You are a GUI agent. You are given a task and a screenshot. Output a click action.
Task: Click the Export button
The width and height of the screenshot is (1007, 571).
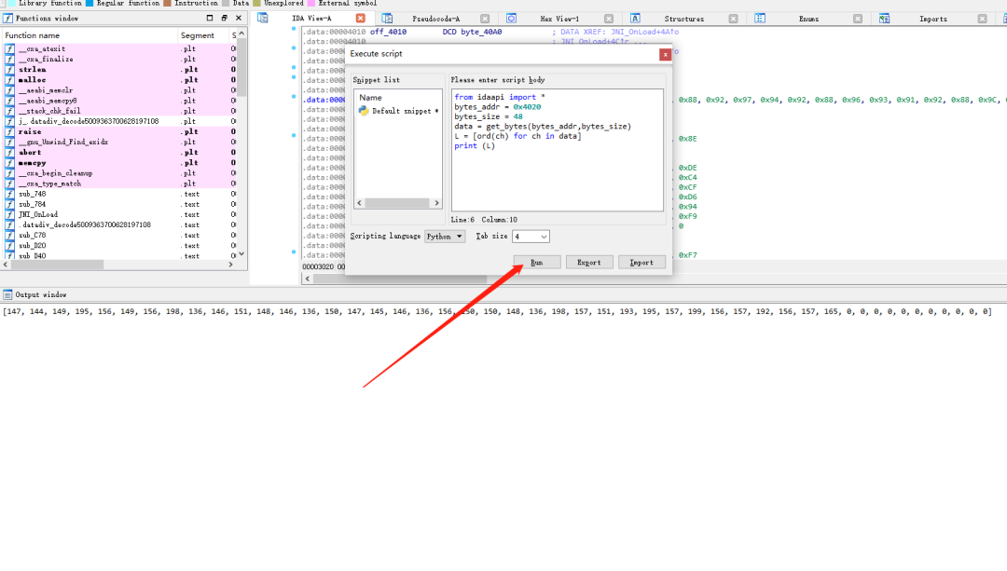pos(589,263)
